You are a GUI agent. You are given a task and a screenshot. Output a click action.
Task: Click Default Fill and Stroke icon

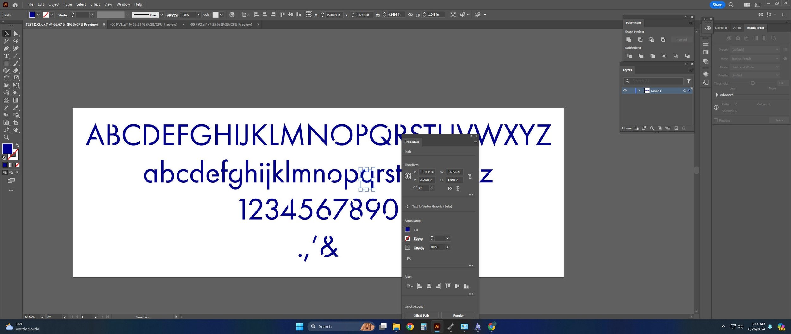(x=4, y=158)
